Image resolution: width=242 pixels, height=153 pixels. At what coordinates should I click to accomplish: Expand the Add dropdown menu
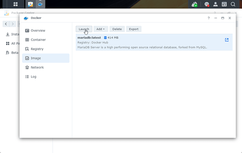pos(100,29)
